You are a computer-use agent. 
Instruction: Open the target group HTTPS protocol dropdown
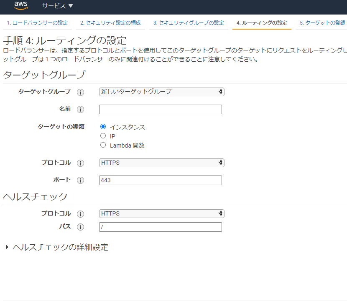click(161, 163)
